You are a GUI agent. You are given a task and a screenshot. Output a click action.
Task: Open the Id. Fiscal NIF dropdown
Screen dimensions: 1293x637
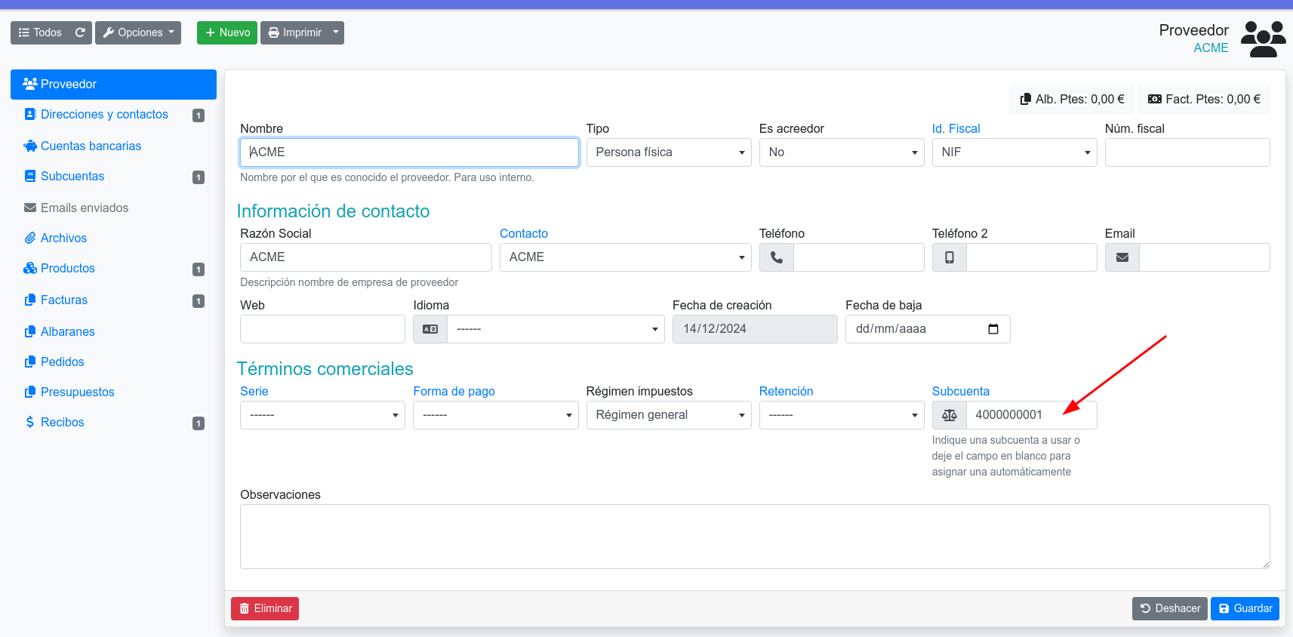point(1014,152)
